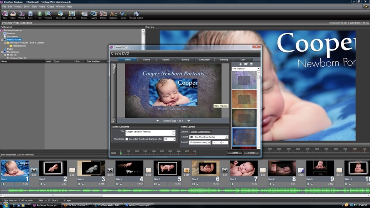370x208 pixels.
Task: Open the Wizard toolbar icon
Action: [x=22, y=15]
